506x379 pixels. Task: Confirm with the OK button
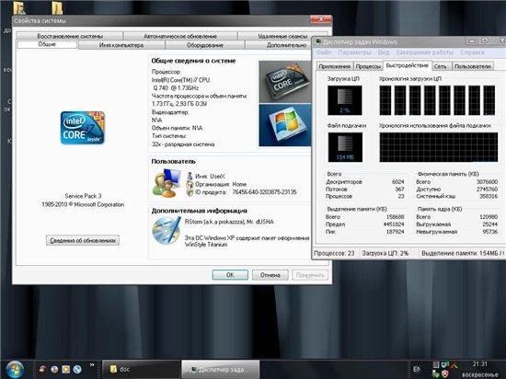click(x=230, y=275)
